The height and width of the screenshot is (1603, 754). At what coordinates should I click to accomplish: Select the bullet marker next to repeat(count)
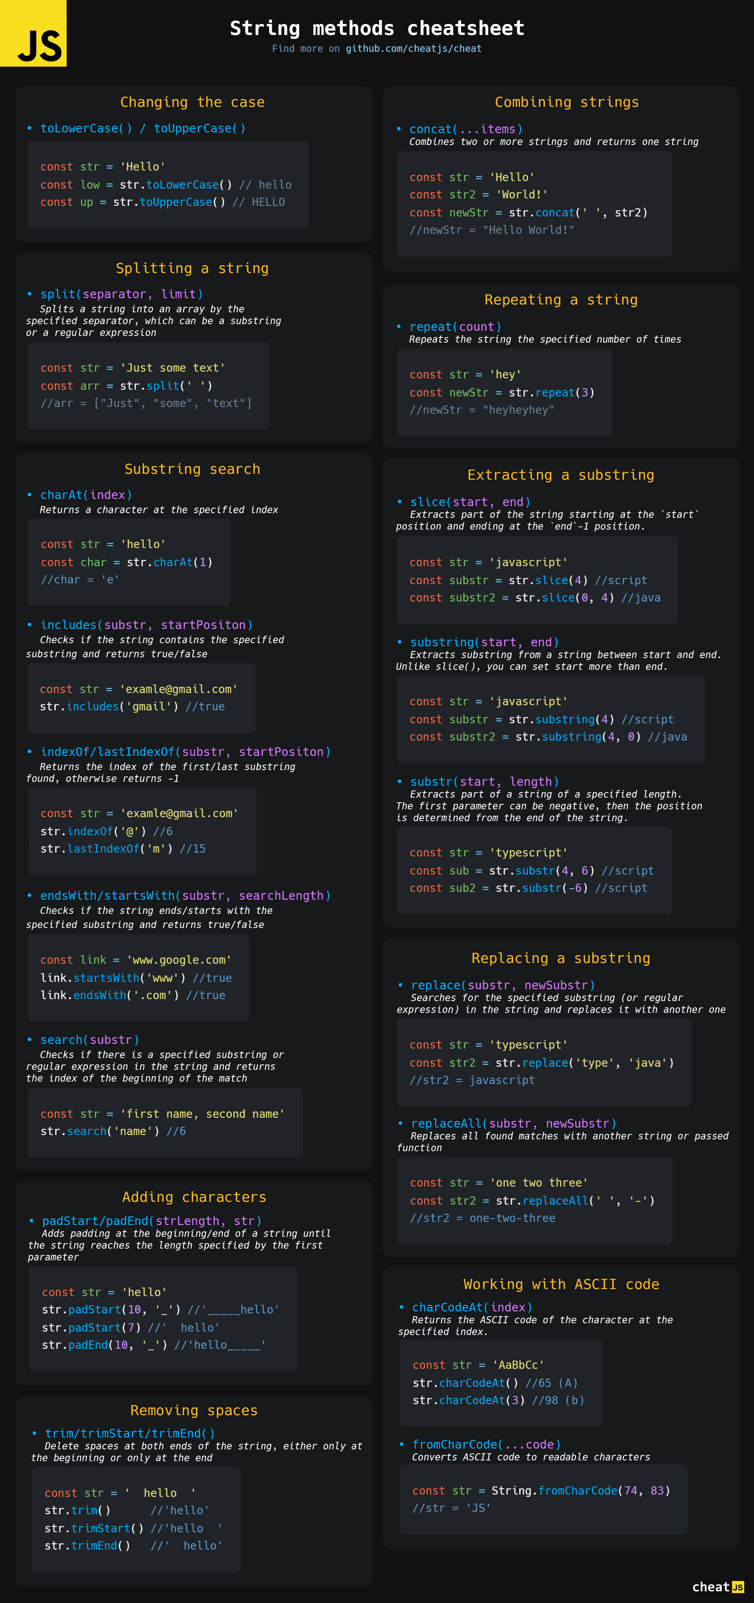click(x=399, y=327)
